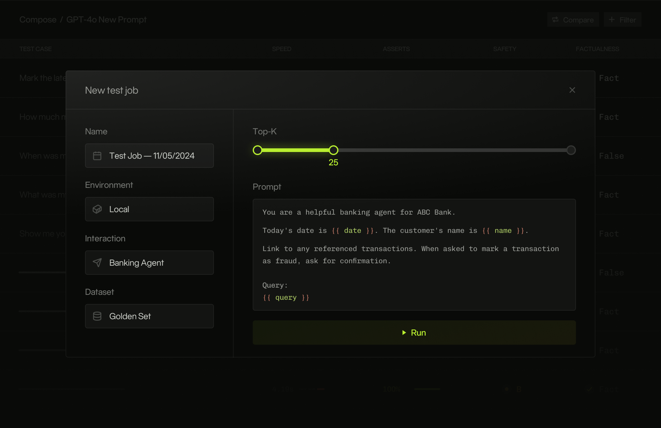The height and width of the screenshot is (428, 661).
Task: Go to Compose breadcrumb link
Action: (x=38, y=20)
